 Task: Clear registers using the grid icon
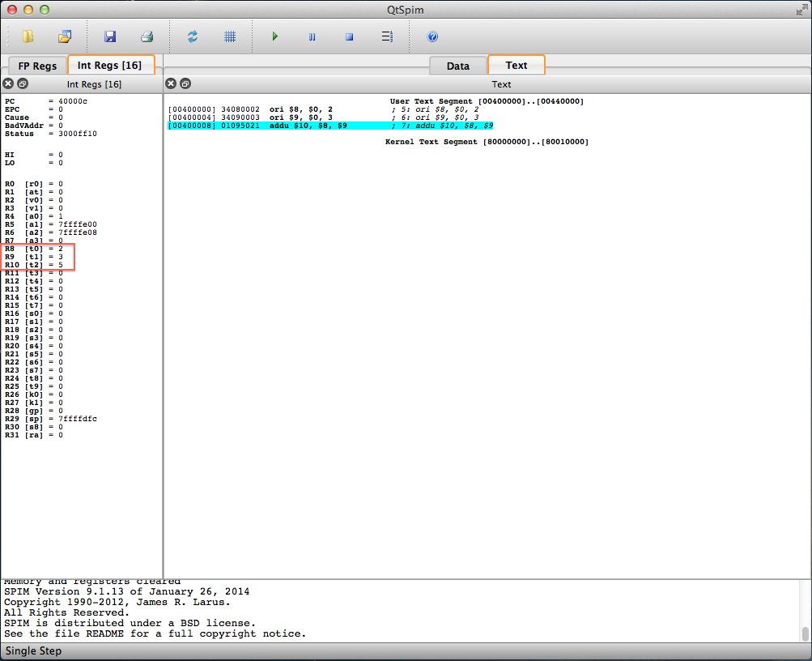[230, 36]
